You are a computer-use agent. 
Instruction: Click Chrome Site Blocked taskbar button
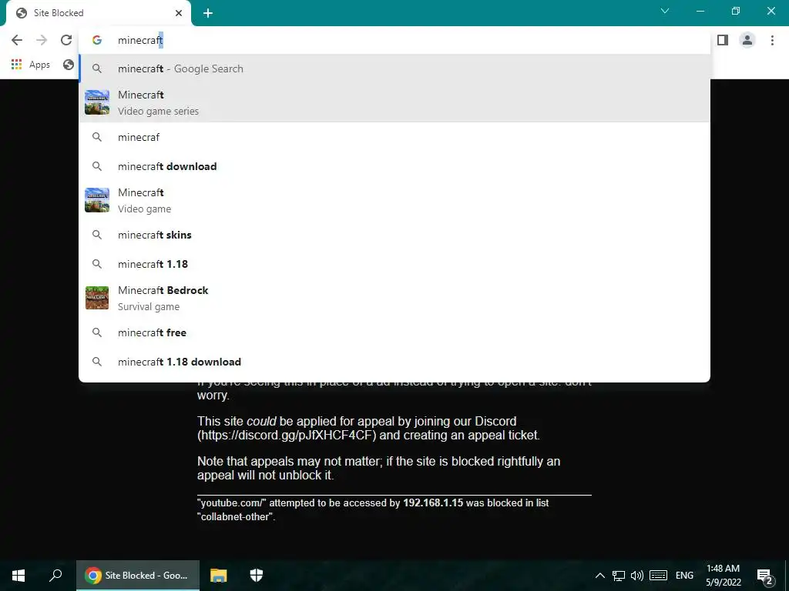(138, 576)
